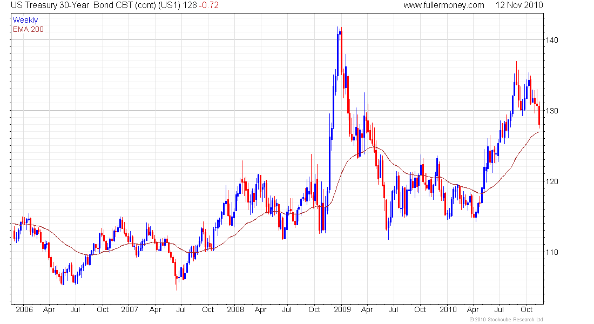Click the 'Oct' label following 2010

point(526,309)
